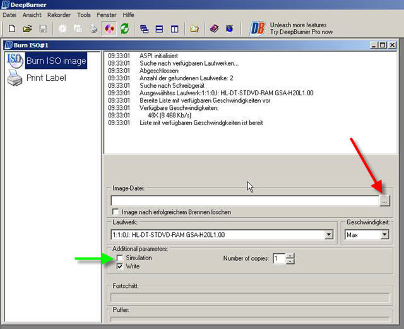Click 'Bereite Liste mit verfügbaren Geschwindigkeiten vor' line

point(205,100)
